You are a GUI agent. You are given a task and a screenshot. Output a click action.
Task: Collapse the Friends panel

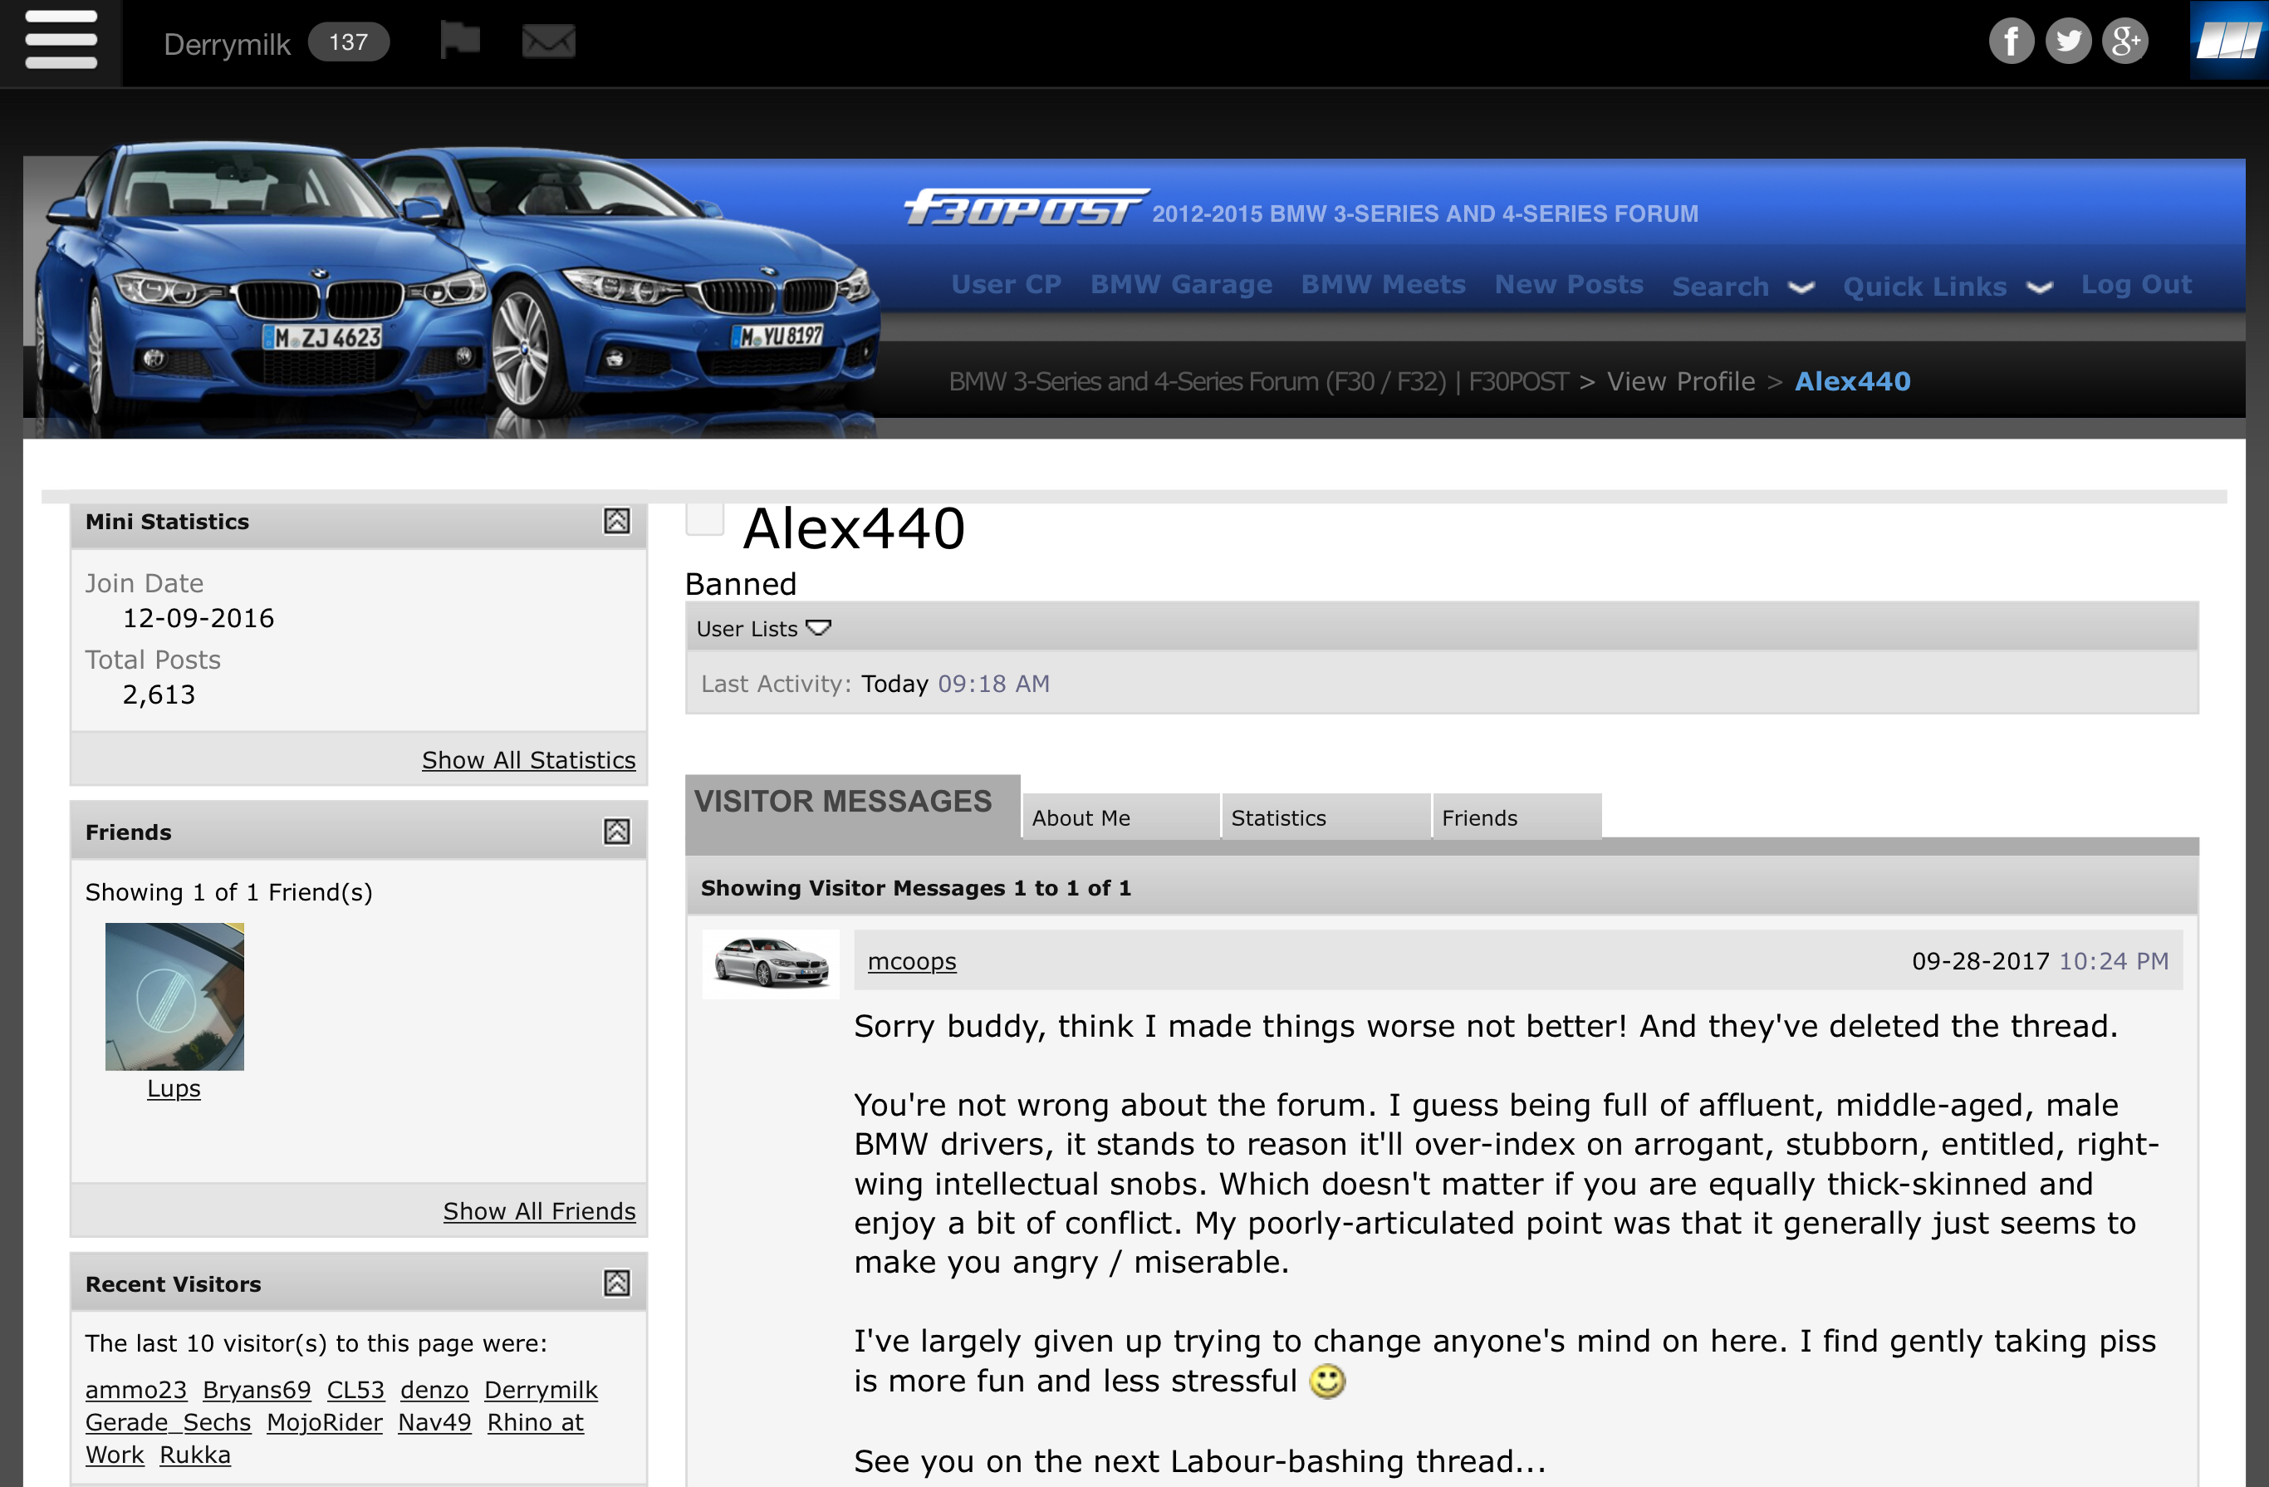pos(617,832)
